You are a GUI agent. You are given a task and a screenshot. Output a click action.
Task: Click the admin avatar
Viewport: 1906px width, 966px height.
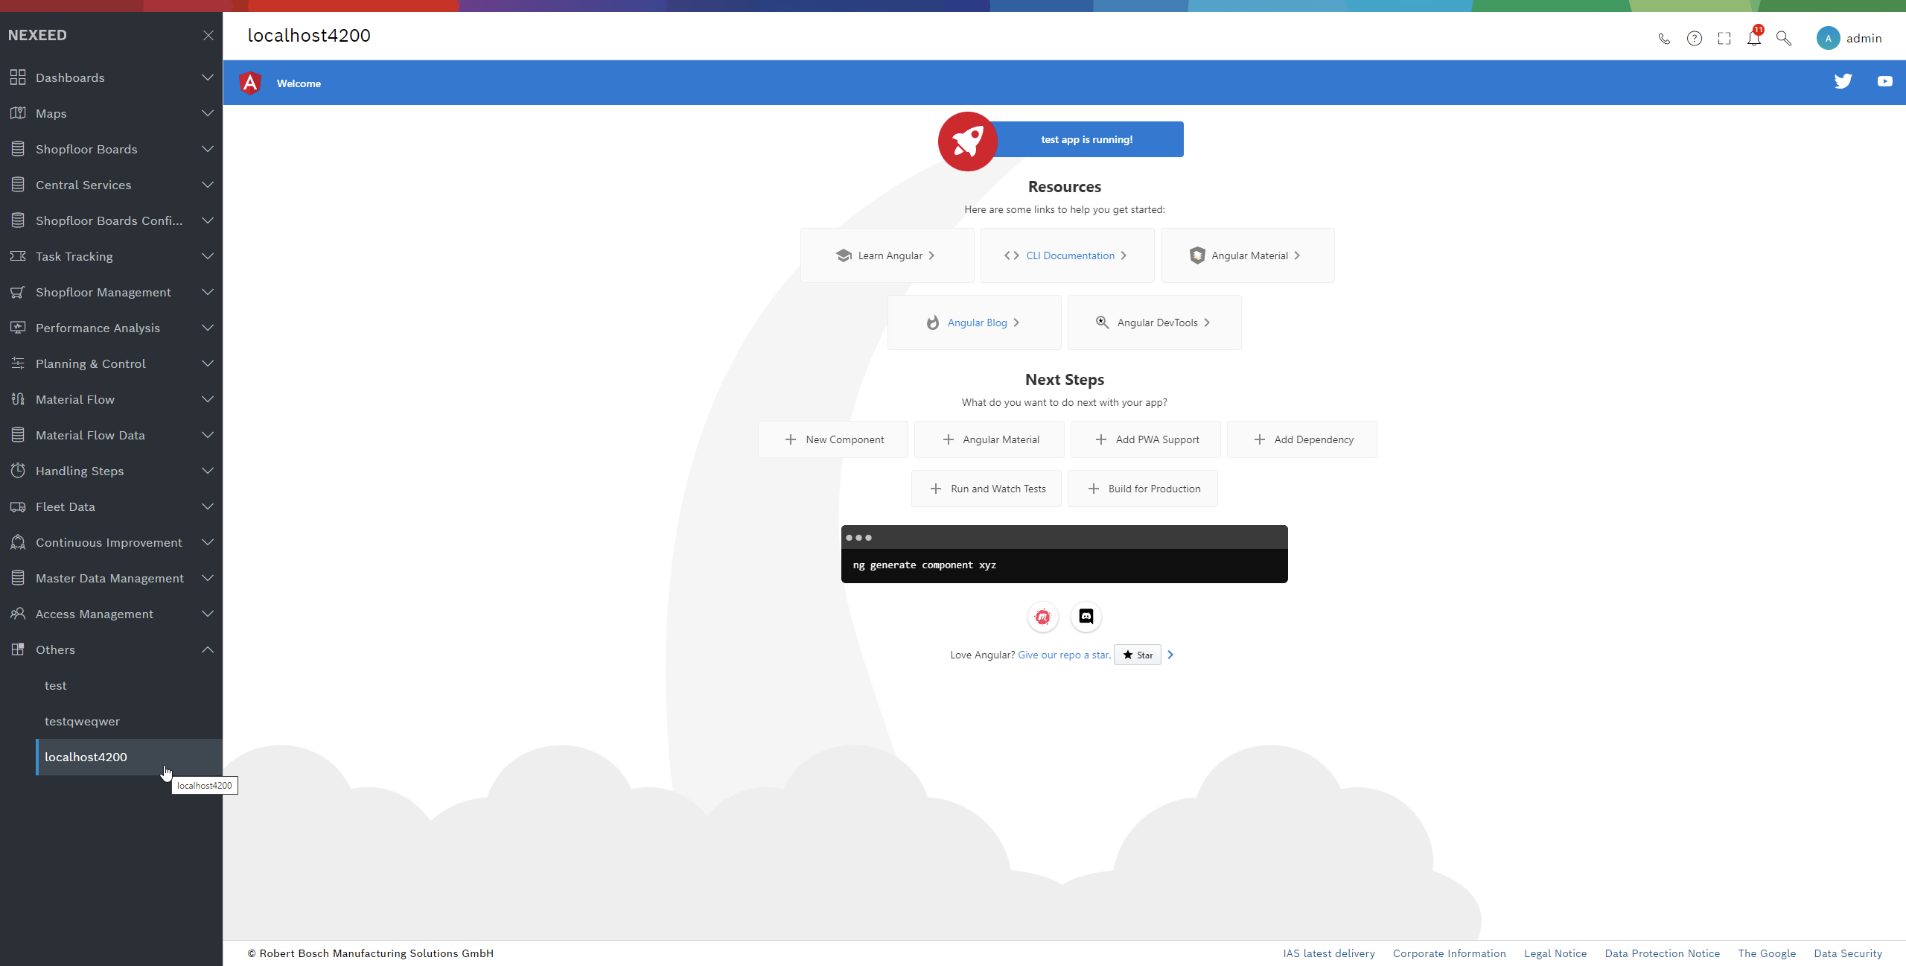click(1828, 38)
